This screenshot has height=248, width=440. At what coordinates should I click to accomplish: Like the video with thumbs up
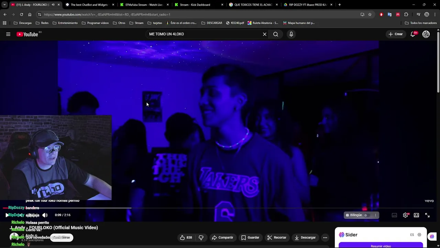point(186,237)
